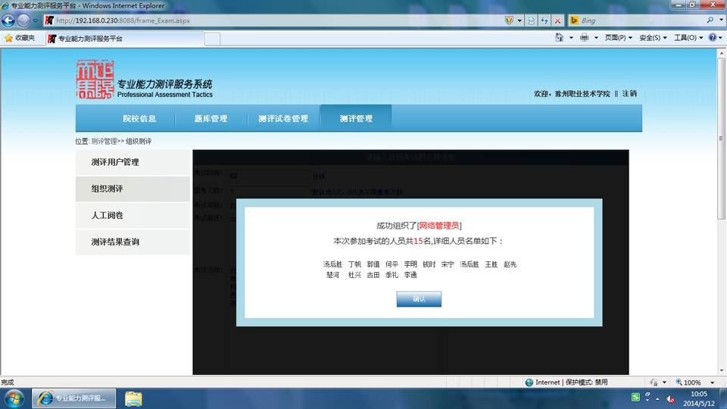Click the Bing logo in search box

pos(574,20)
